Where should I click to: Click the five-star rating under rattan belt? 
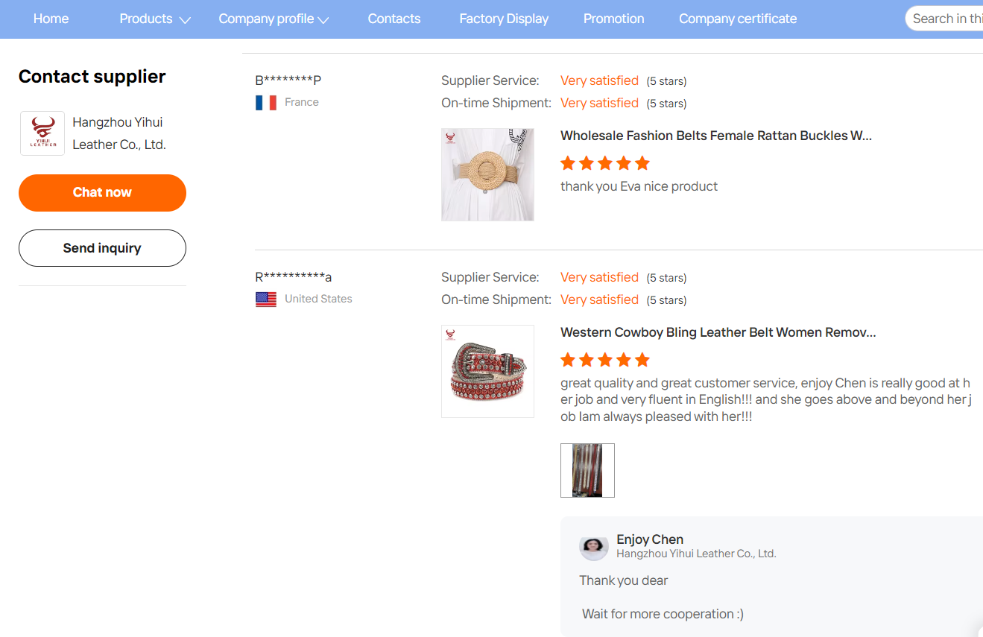(x=605, y=163)
